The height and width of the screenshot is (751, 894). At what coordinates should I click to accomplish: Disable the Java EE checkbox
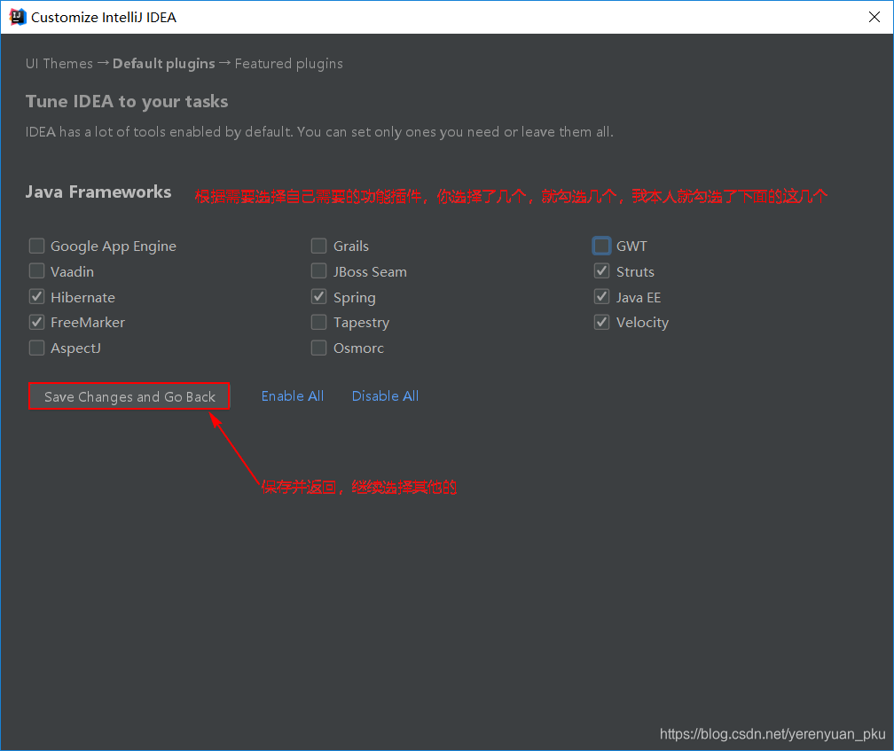(x=601, y=297)
